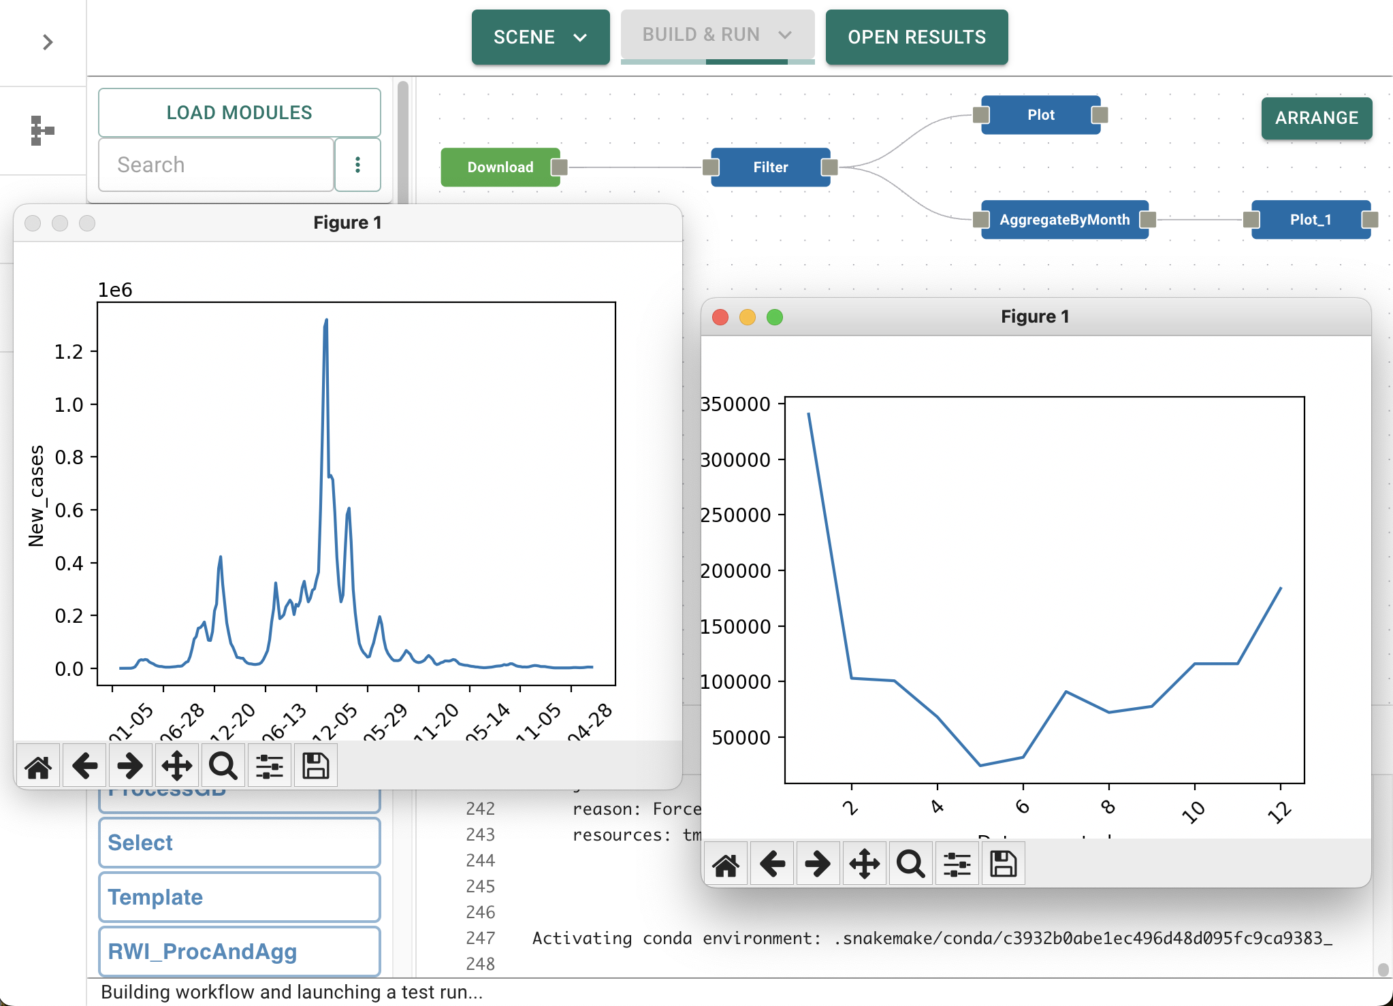Go back a view in right figure
The width and height of the screenshot is (1393, 1006).
[772, 864]
